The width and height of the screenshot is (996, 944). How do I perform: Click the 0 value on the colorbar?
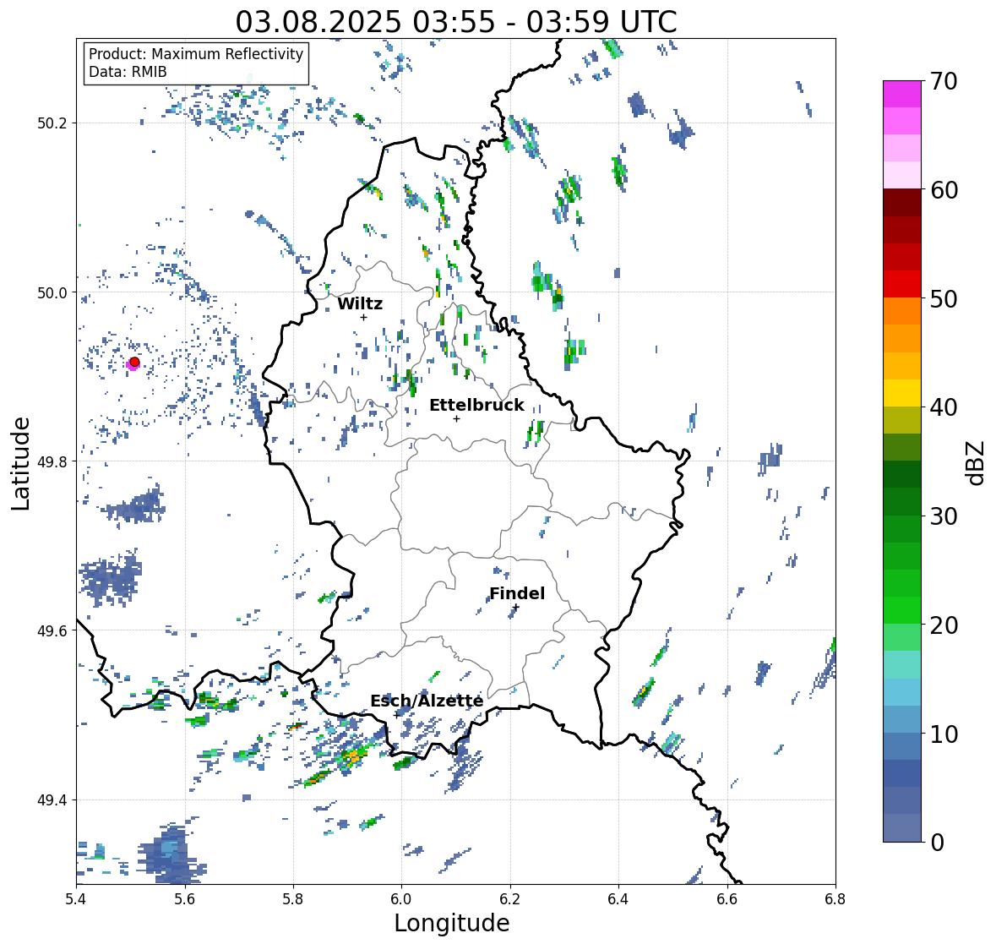pos(937,843)
